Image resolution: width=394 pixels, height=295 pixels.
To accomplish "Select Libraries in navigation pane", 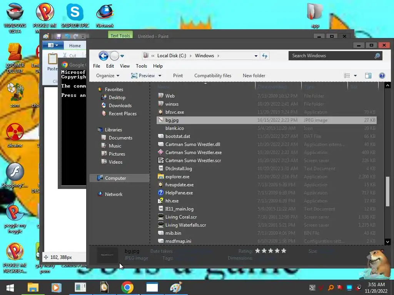I will [x=114, y=130].
